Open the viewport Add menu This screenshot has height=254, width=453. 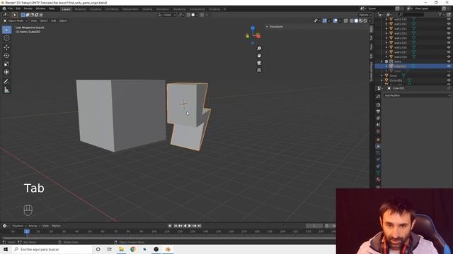click(x=54, y=20)
